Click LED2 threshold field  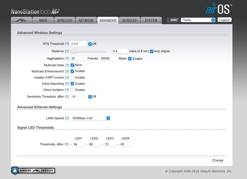point(94,144)
